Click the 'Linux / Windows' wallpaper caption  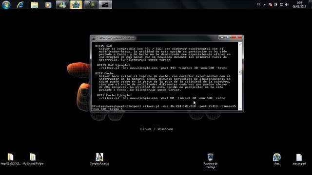tap(156, 129)
